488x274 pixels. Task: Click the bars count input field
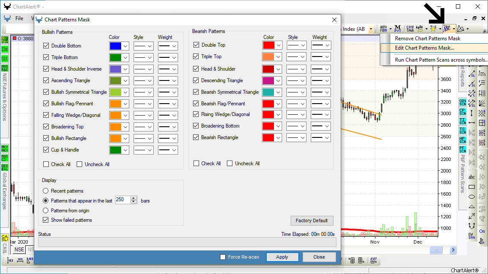[x=123, y=200]
